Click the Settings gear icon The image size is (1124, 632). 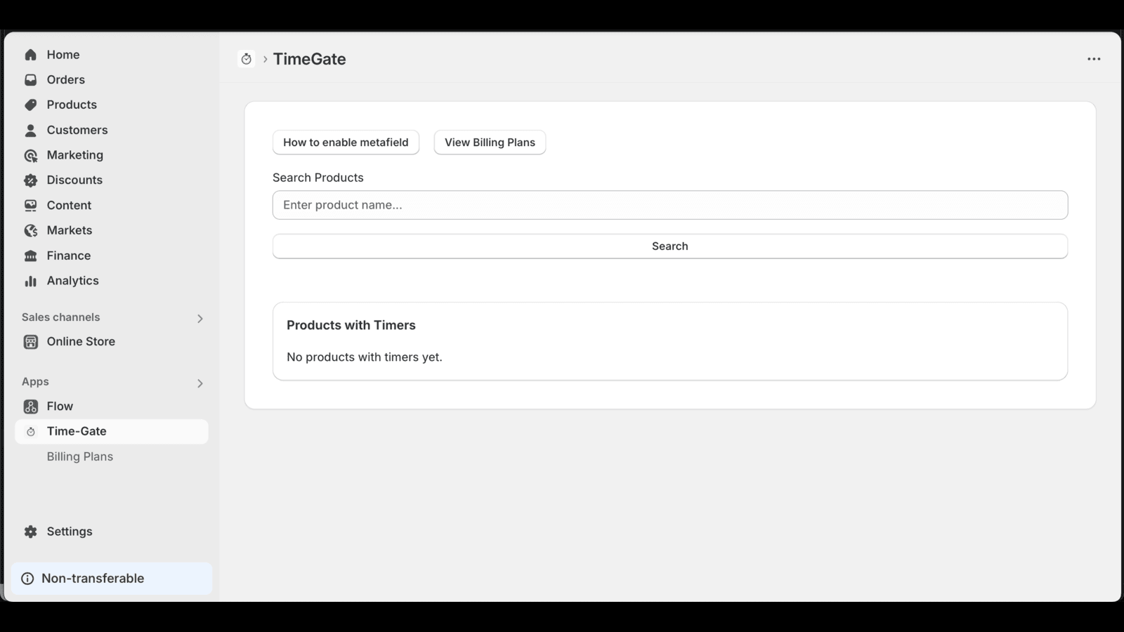click(x=30, y=532)
